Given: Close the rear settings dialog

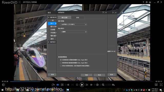Looking at the screenshot, I should coord(116,13).
